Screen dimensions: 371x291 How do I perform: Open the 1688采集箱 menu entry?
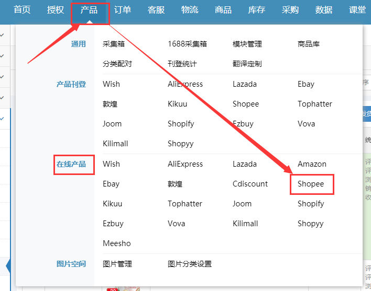click(187, 44)
